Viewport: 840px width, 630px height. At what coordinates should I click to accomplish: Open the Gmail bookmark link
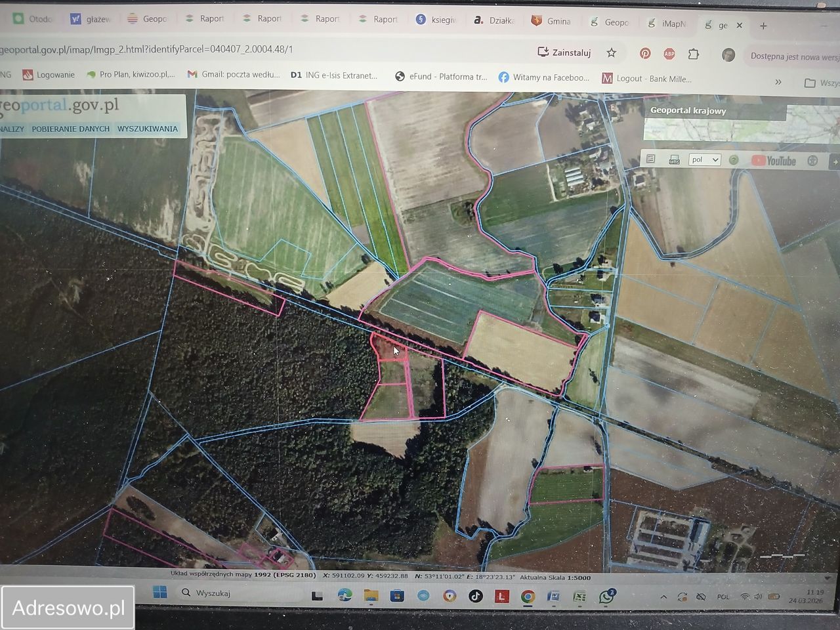tap(234, 74)
